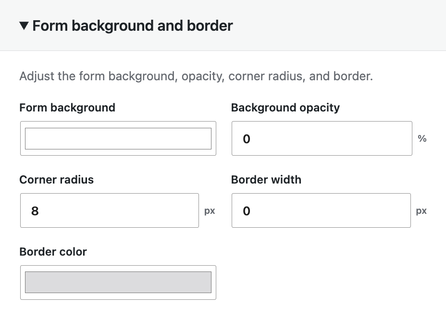Click the empty area of the section header bar
Screen dimensions: 446x320
[x=338, y=25]
